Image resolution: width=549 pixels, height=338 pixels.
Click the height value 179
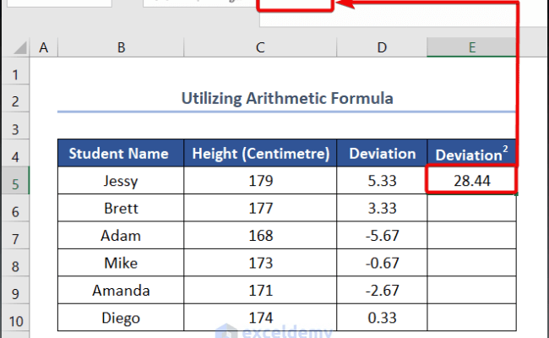click(260, 180)
